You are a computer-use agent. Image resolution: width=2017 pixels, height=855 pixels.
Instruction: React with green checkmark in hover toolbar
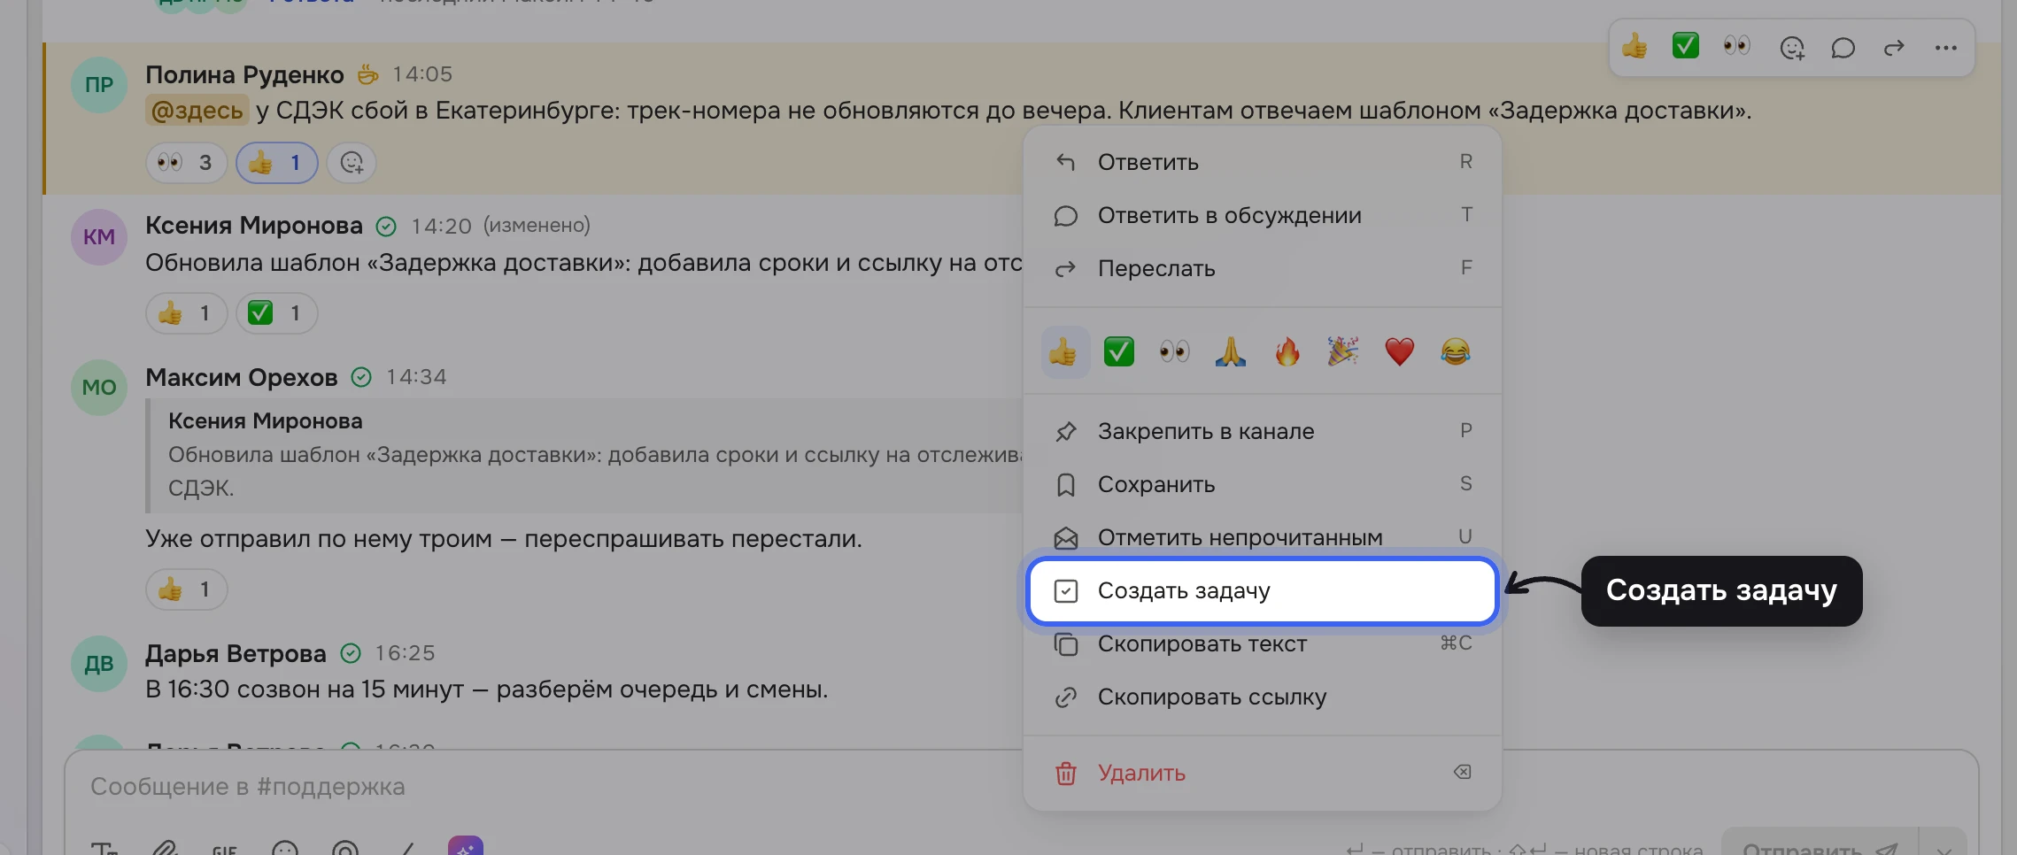1686,46
